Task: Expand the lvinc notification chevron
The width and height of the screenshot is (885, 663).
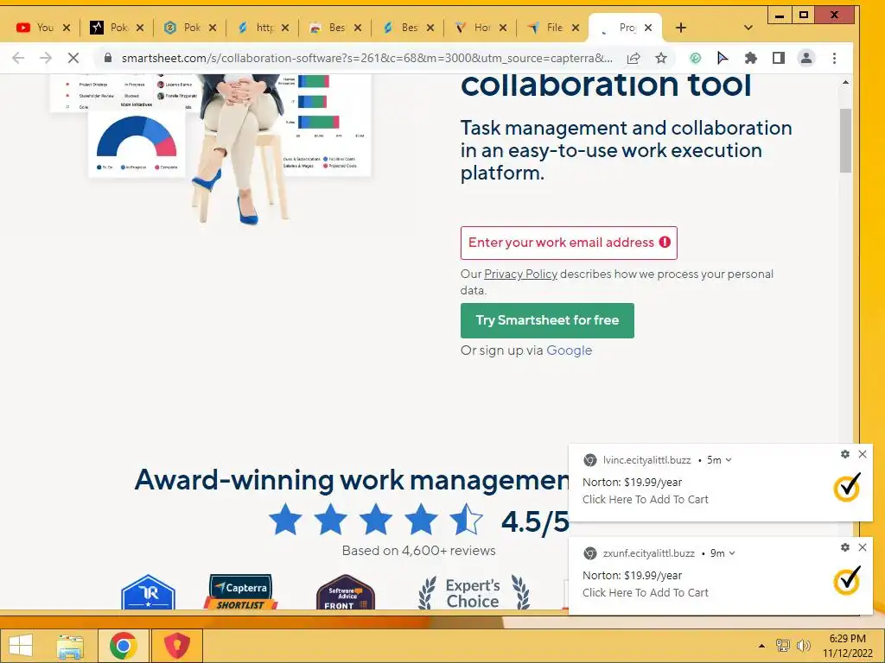Action: click(729, 460)
